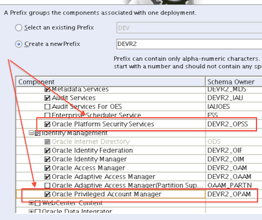Select the Oracle Identity Federation row label
The height and width of the screenshot is (220, 262).
(93, 150)
